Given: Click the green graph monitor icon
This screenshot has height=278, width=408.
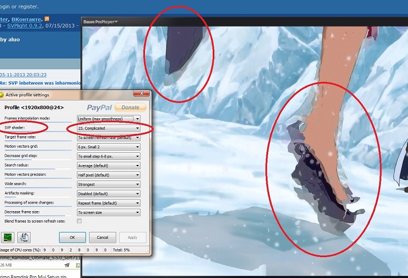Looking at the screenshot, I should [x=8, y=237].
